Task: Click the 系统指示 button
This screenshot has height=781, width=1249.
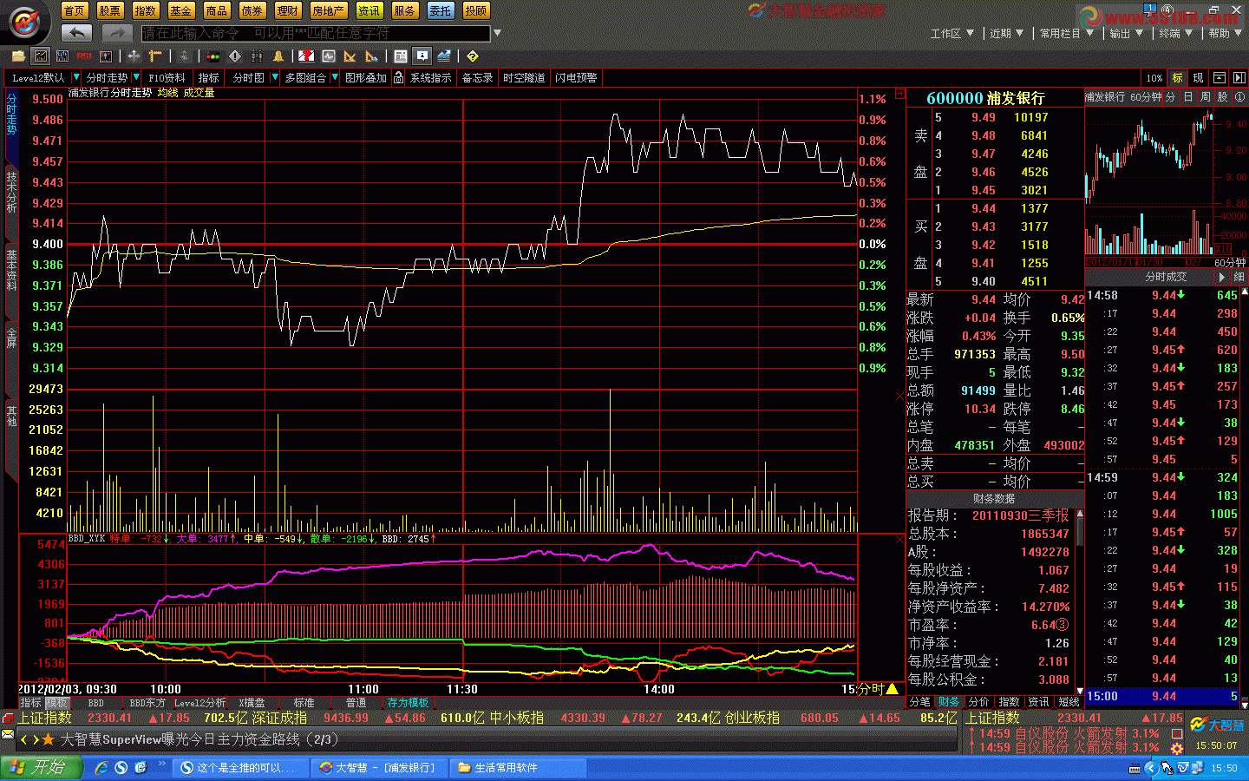Action: click(x=430, y=78)
